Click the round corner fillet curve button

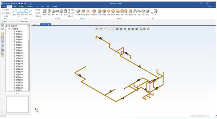click(37, 10)
